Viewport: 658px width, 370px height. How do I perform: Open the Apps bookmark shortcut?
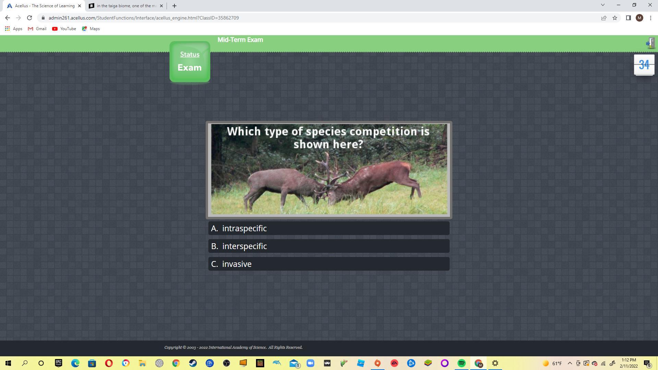(14, 29)
